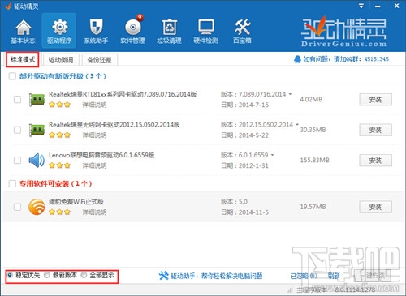Open 详细说明 for RTL81xx driver

coord(94,105)
